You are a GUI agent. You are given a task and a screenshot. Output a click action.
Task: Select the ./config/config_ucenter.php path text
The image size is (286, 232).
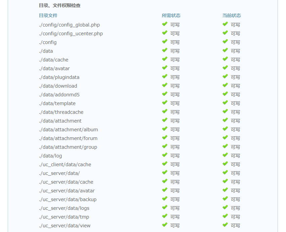click(71, 34)
